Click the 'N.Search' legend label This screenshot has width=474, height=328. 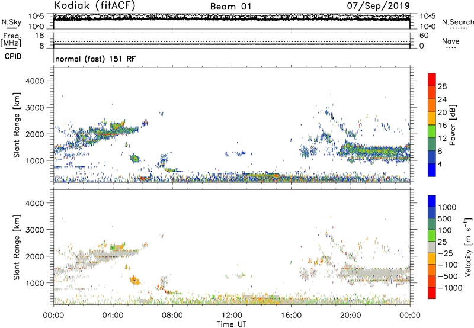click(x=457, y=22)
